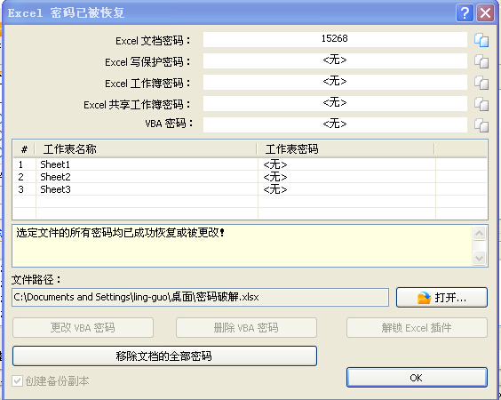Click copy icon beside Excel 写保护密码

[481, 61]
